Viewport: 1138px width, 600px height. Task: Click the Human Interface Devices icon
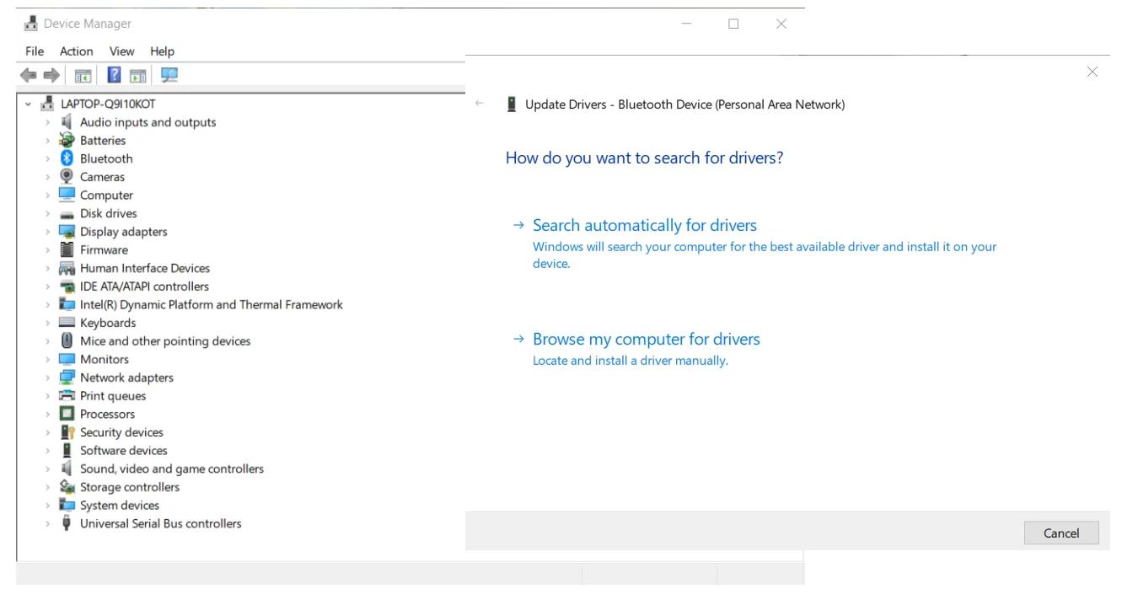coord(67,269)
